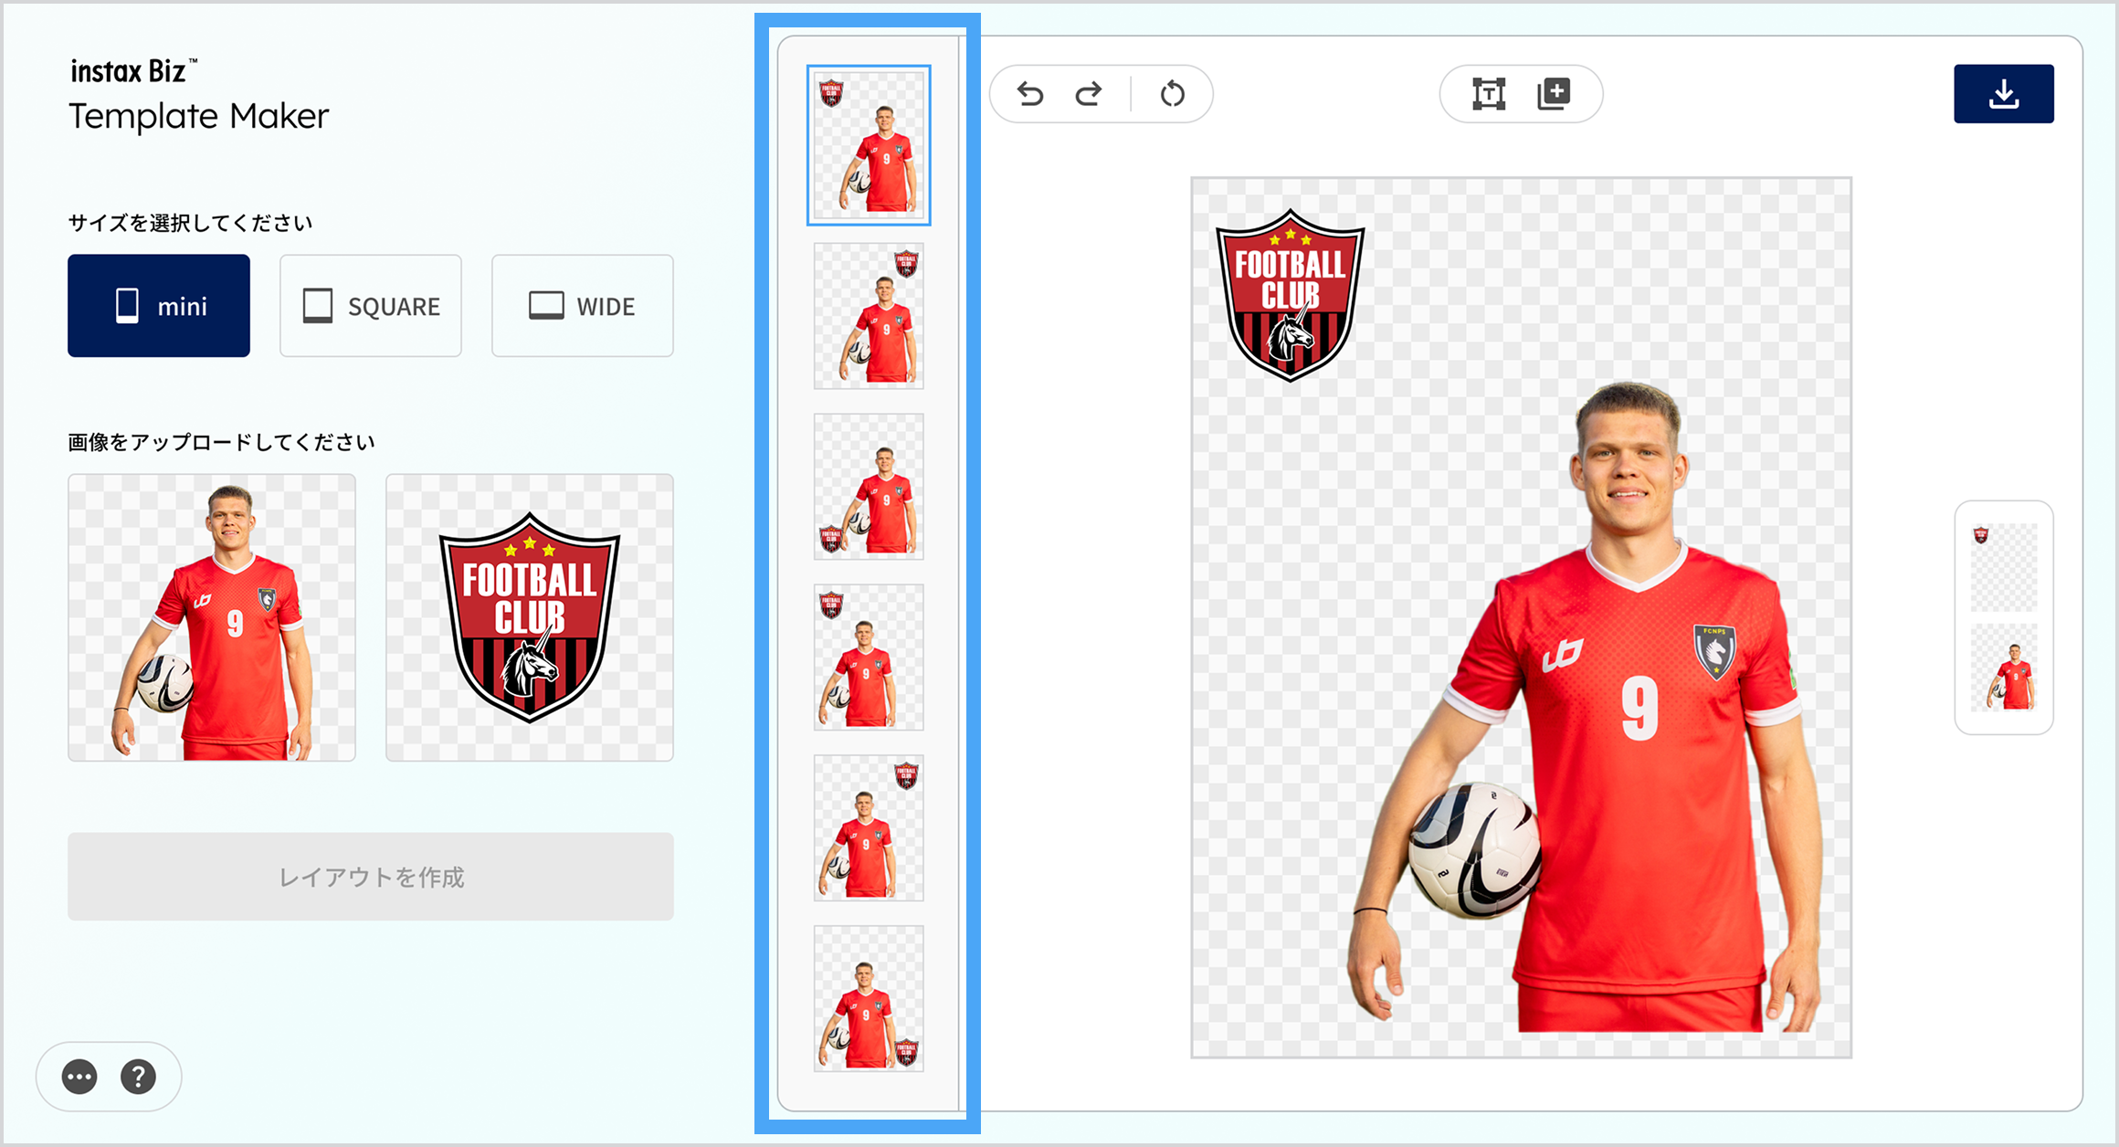Click the Football Club logo on canvas
2119x1147 pixels.
[1290, 295]
